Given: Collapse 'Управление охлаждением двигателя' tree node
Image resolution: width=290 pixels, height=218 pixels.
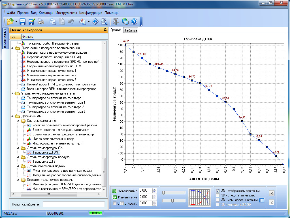Looking at the screenshot, I should click(12, 93).
